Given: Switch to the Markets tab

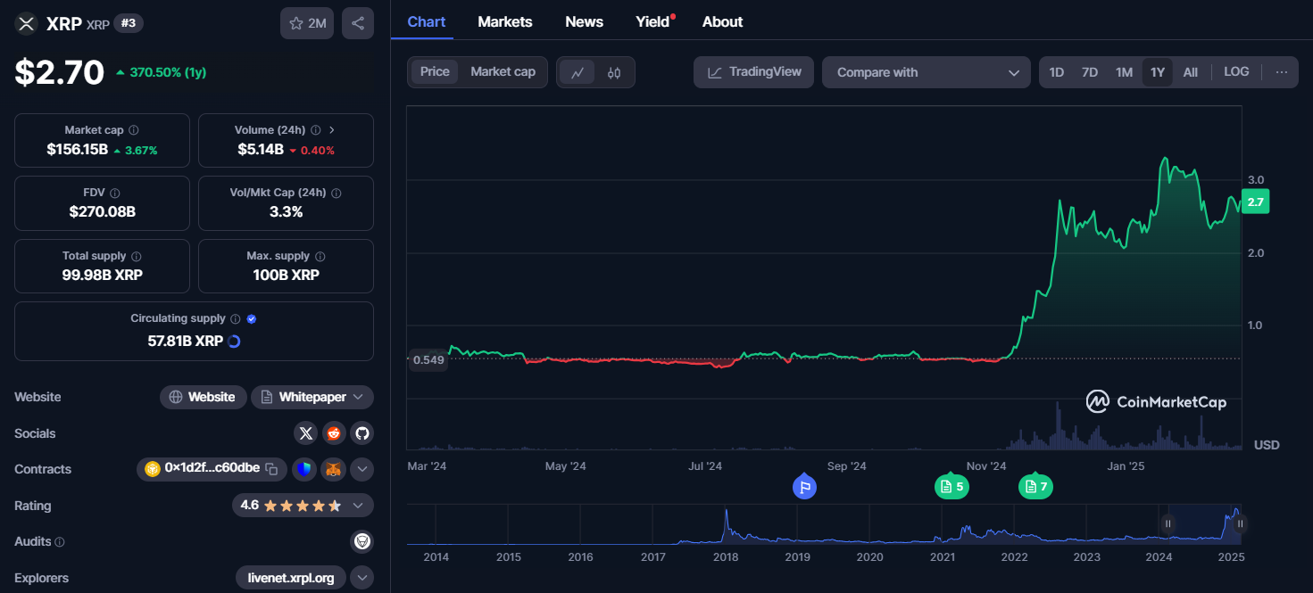Looking at the screenshot, I should click(x=505, y=21).
